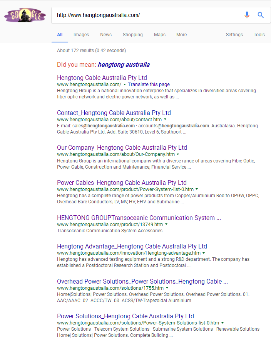The image size is (271, 343).
Task: Click the suggested 'hengtong australia' correction link
Action: click(124, 64)
